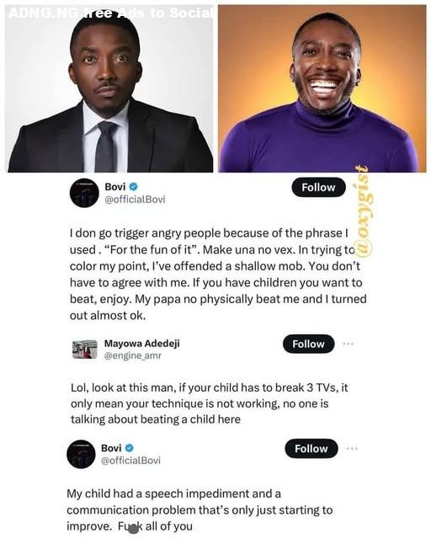Image resolution: width=431 pixels, height=539 pixels.
Task: Open the photo of man in suit
Action: pyautogui.click(x=110, y=88)
